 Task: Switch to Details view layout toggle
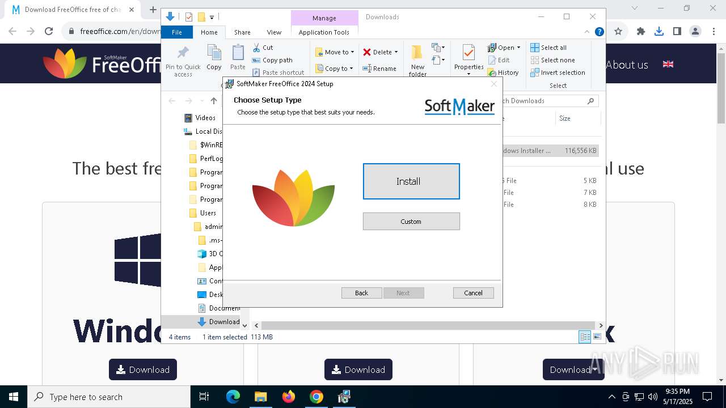click(x=585, y=337)
